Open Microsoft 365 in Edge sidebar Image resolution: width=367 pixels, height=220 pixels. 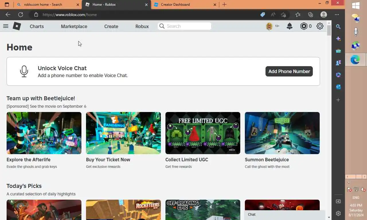click(x=338, y=75)
